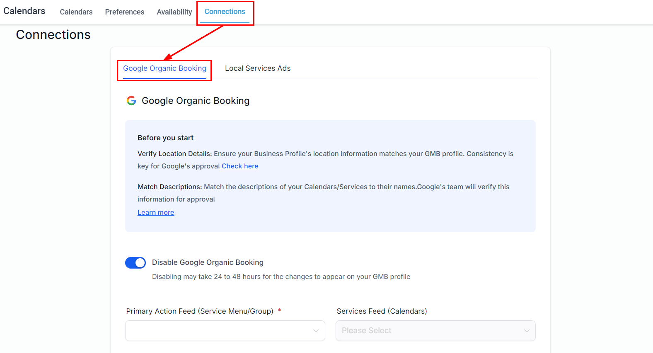This screenshot has height=353, width=653.
Task: Open the Connections tab in top navigation
Action: pyautogui.click(x=225, y=12)
